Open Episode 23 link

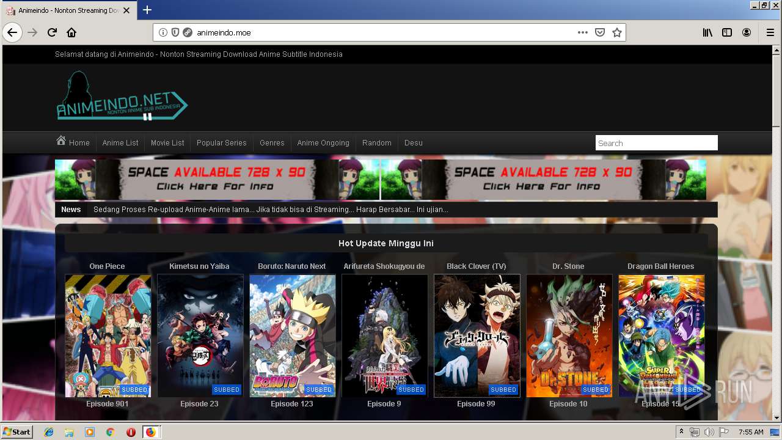pos(199,403)
